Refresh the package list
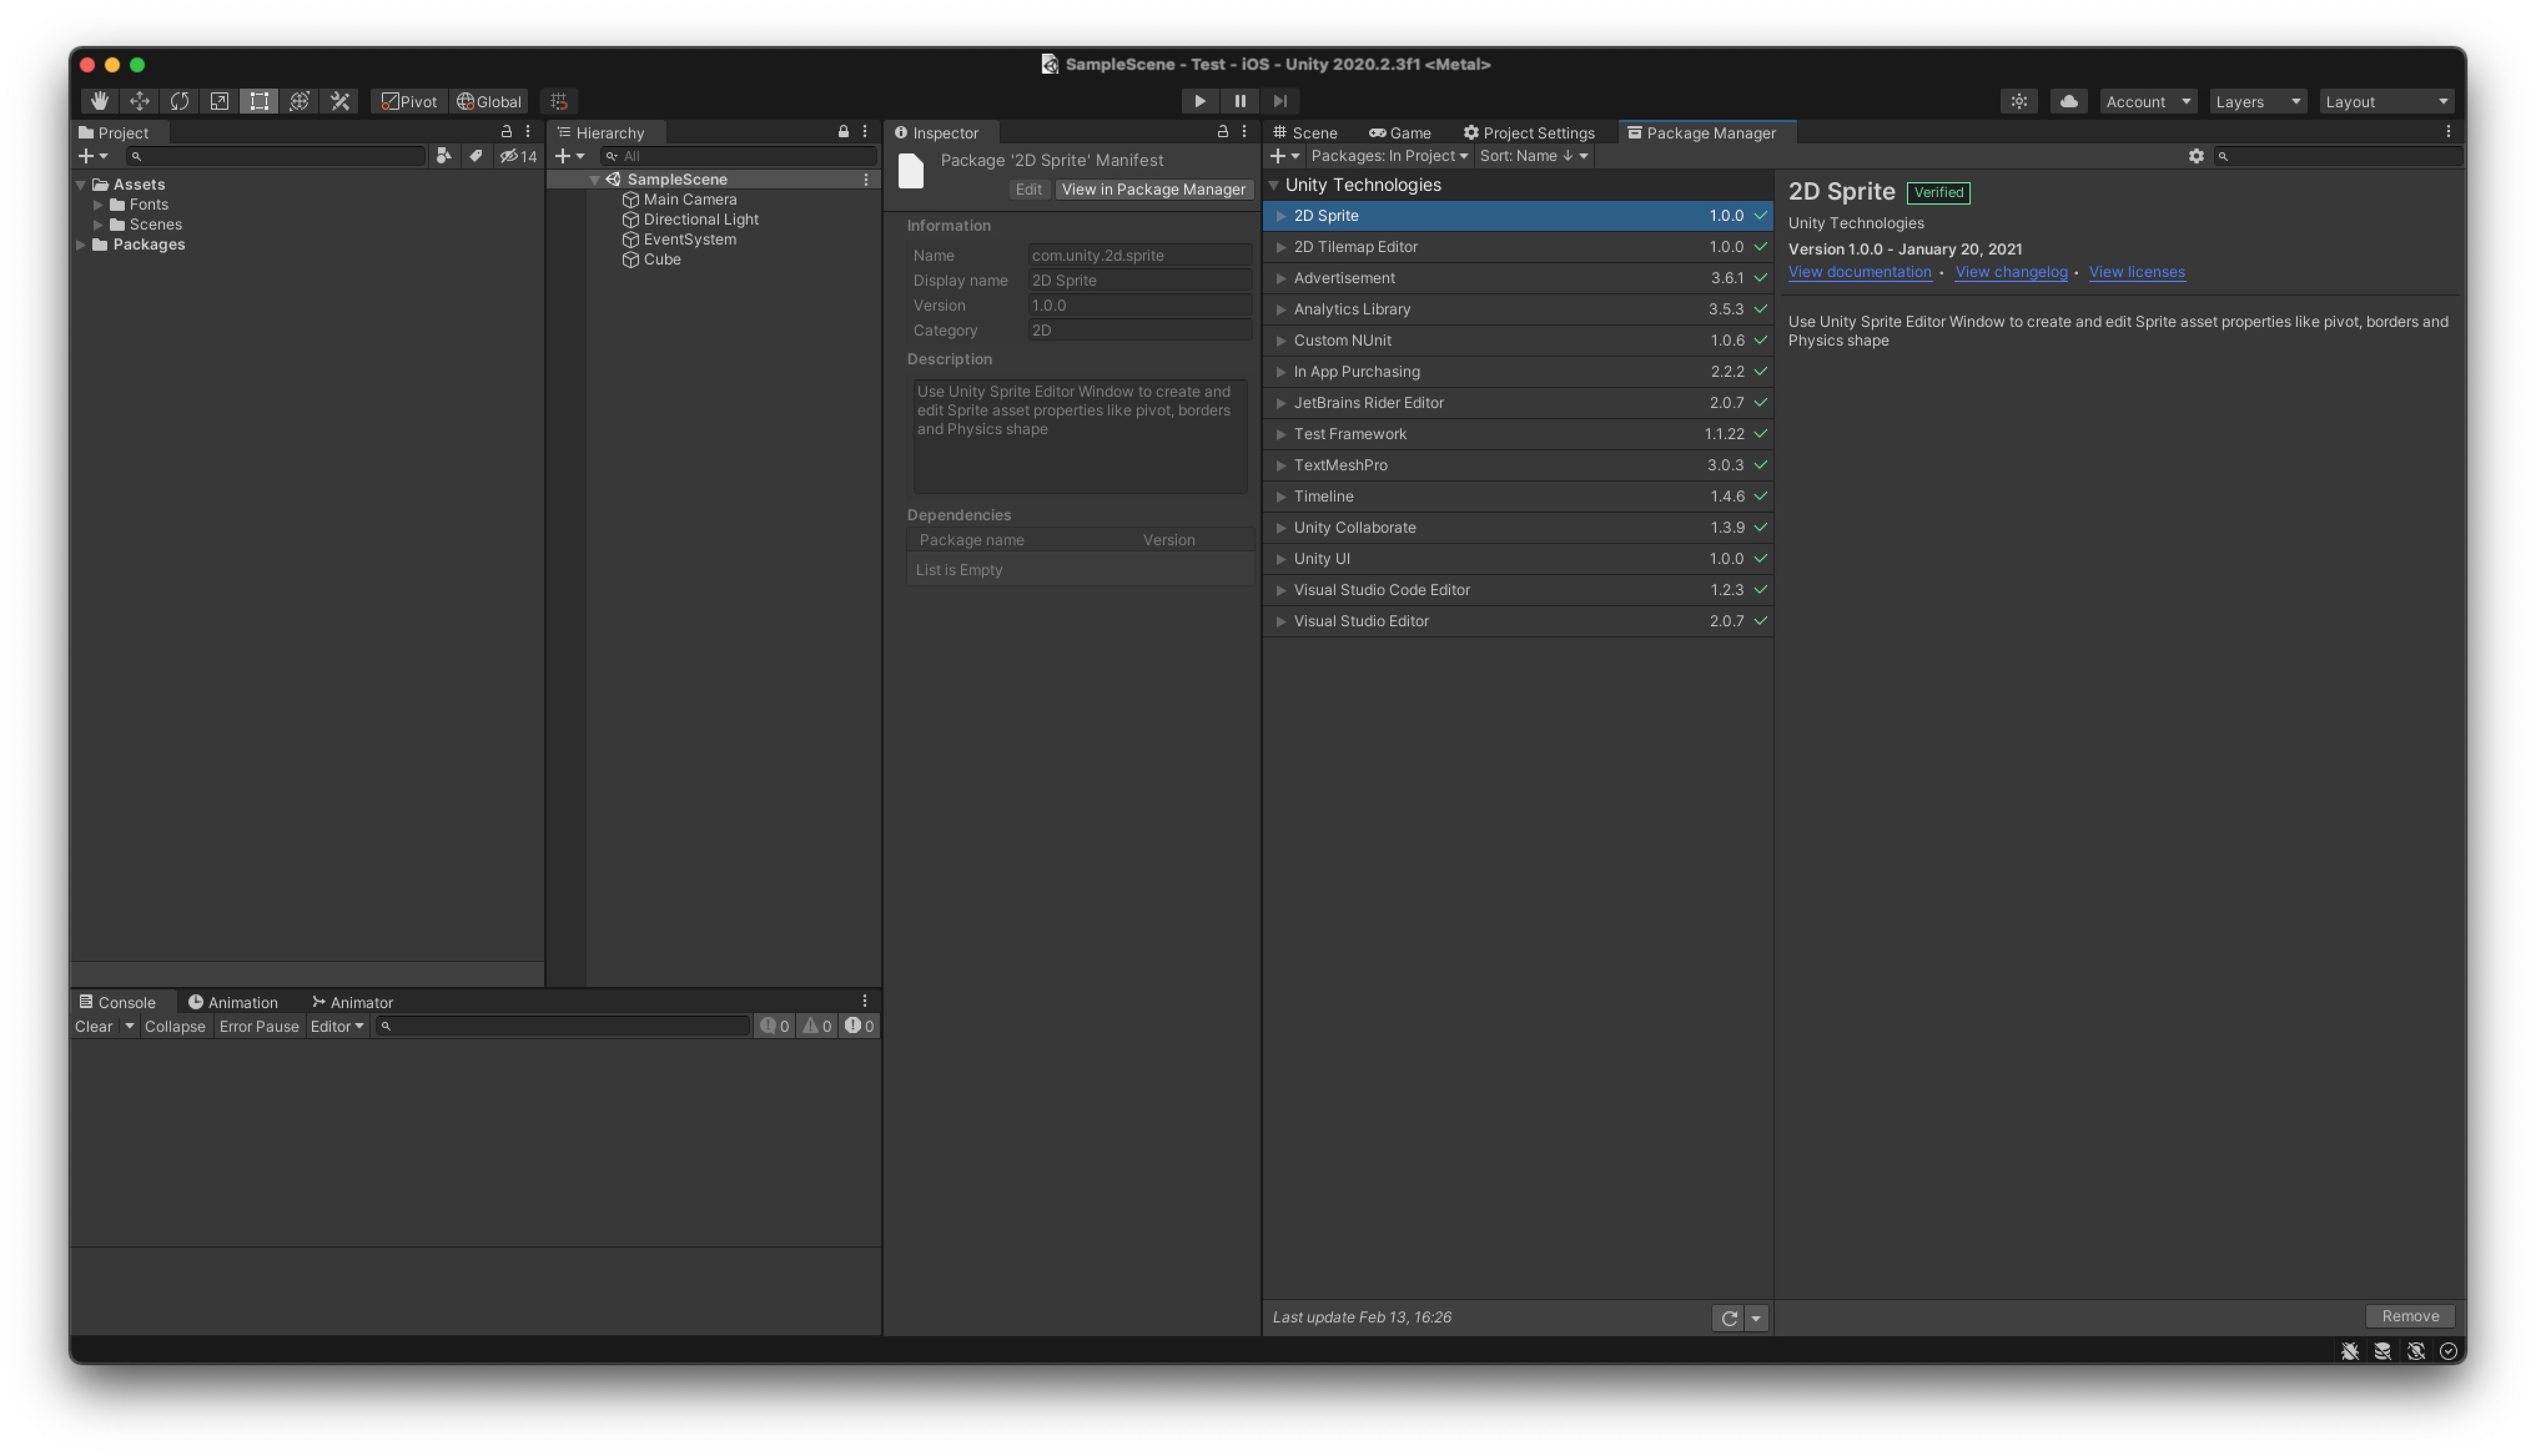2536x1456 pixels. click(x=1728, y=1318)
